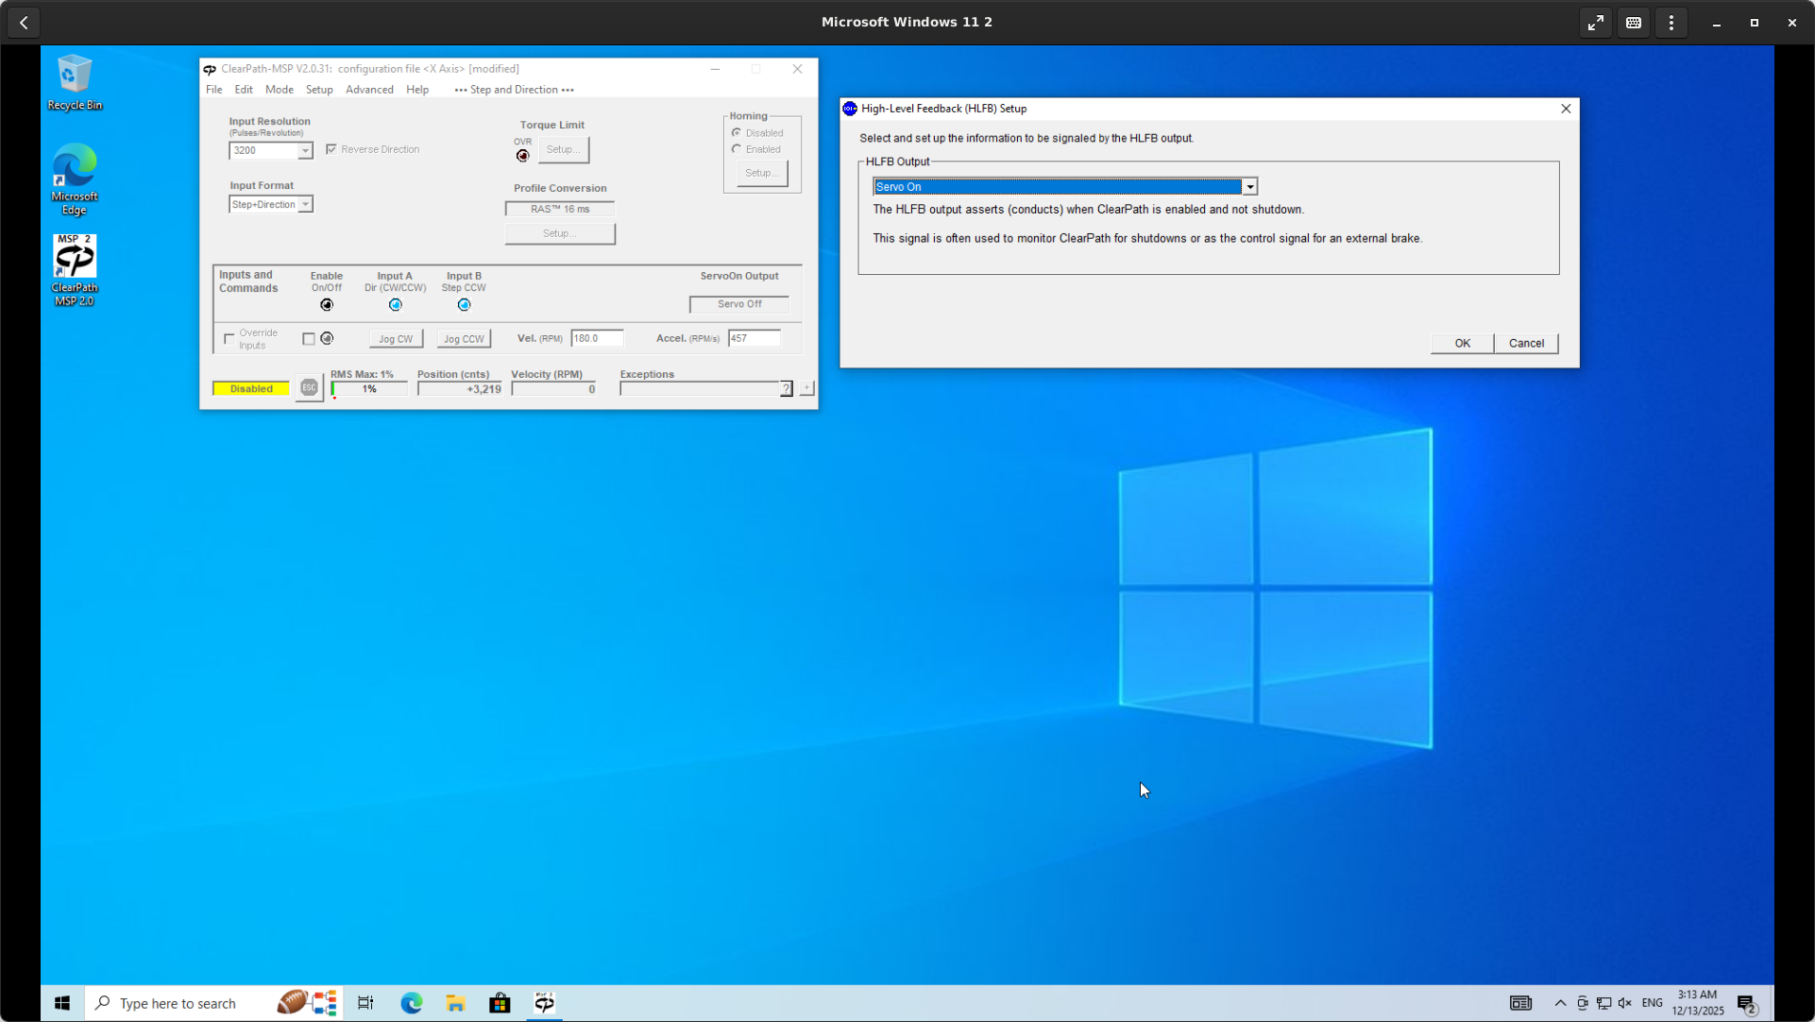The width and height of the screenshot is (1815, 1022).
Task: Click the Torque Limit OVR indicator LED
Action: [523, 156]
